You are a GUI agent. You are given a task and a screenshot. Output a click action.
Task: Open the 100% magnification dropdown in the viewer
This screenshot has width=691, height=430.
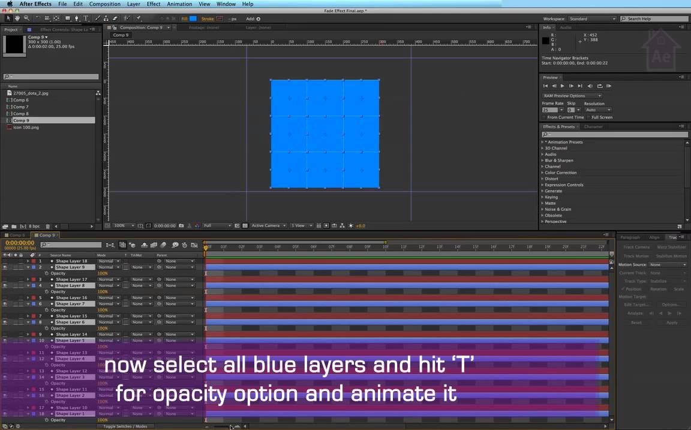click(x=124, y=226)
